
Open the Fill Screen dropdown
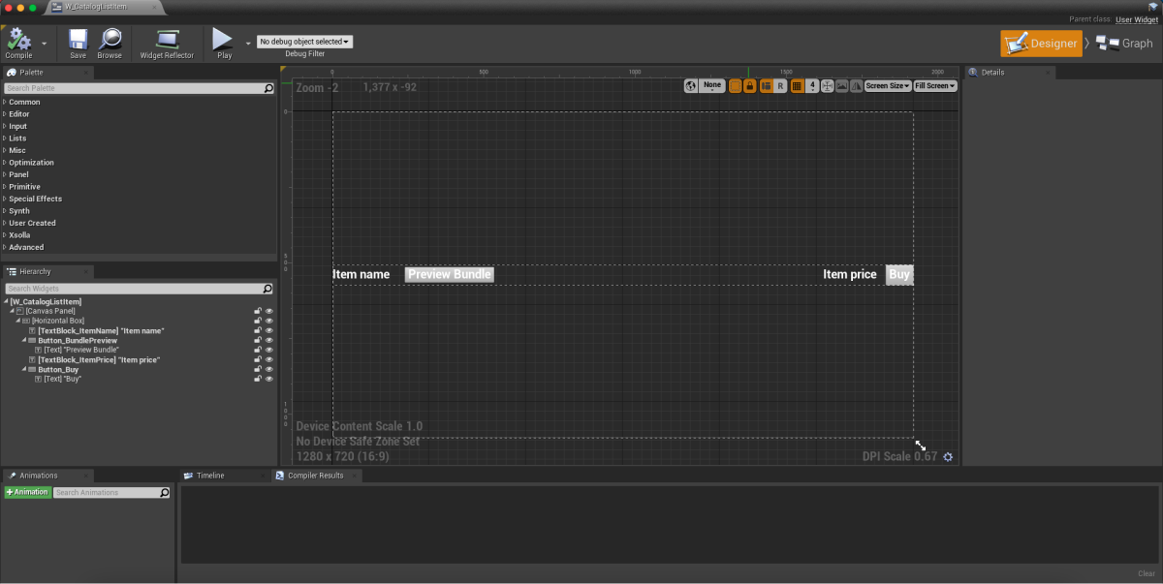934,86
